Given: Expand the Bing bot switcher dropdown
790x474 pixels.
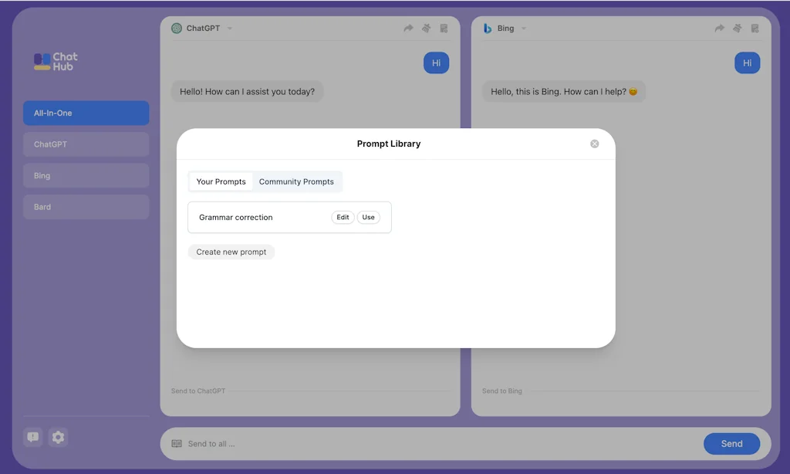Looking at the screenshot, I should (x=524, y=29).
